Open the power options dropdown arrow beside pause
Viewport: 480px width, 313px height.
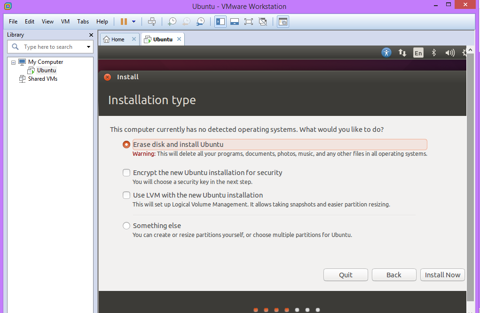click(x=134, y=22)
